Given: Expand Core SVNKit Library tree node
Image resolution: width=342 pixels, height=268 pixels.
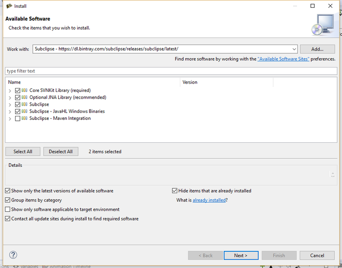Looking at the screenshot, I should pos(10,90).
